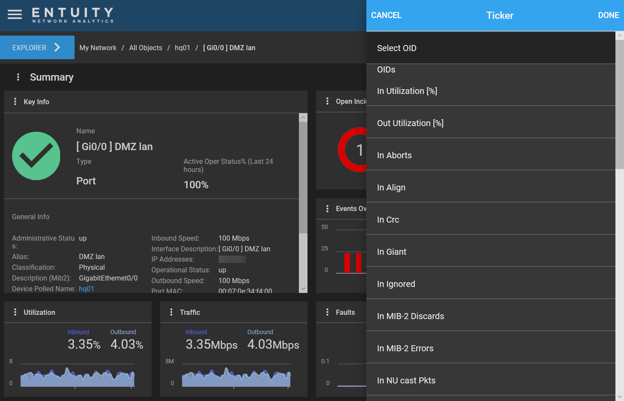624x401 pixels.
Task: Select the In Utilization [%] OID
Action: click(x=407, y=91)
